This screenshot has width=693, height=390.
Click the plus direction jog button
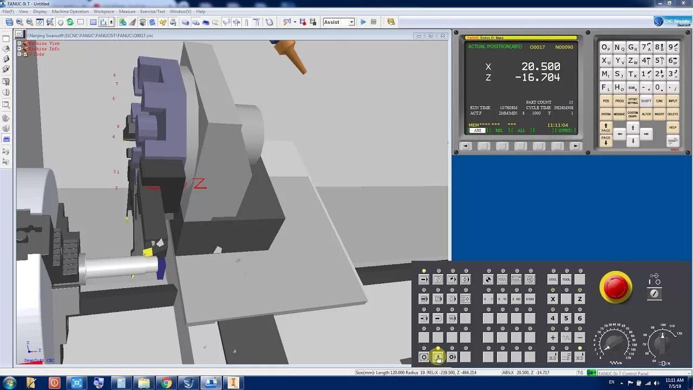tap(552, 337)
